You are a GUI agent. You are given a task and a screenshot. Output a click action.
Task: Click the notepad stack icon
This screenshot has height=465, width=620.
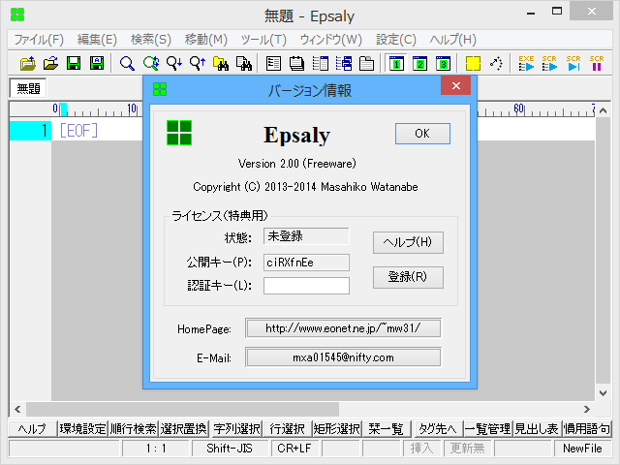[x=296, y=63]
